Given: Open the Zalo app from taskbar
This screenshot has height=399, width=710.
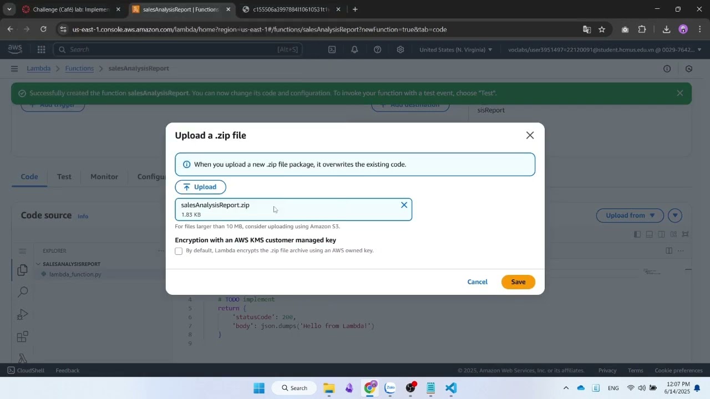Looking at the screenshot, I should click(390, 388).
